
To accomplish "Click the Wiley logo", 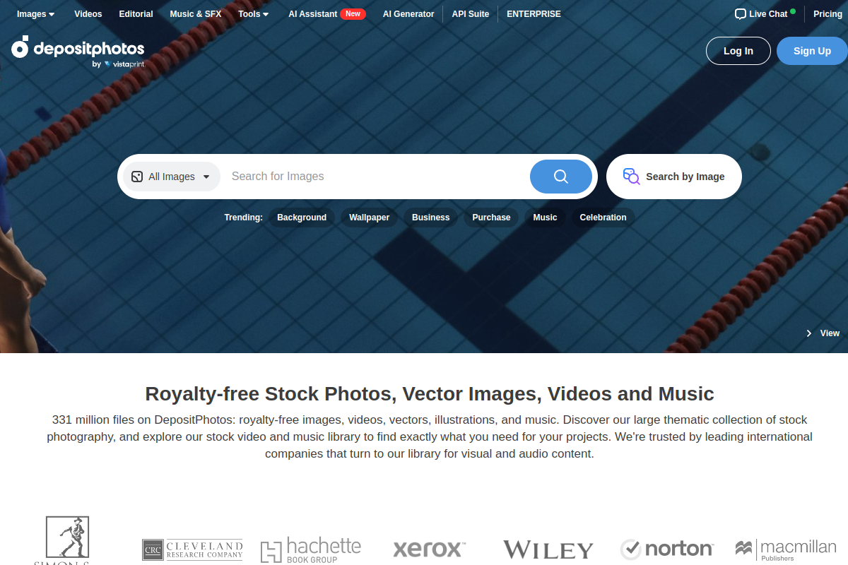I will [x=548, y=549].
